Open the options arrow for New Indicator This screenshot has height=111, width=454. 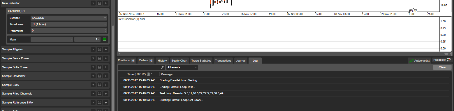click(93, 3)
